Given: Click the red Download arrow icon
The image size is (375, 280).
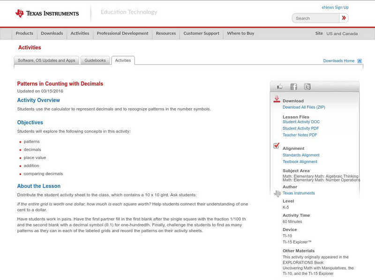Looking at the screenshot, I should point(277,99).
